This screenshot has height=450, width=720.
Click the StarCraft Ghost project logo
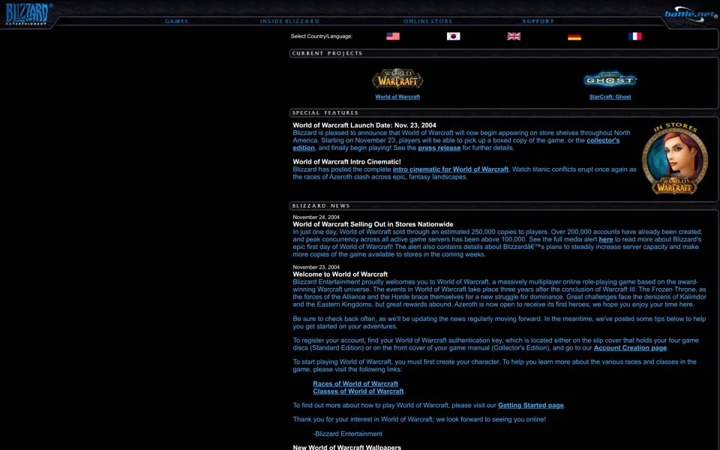[610, 80]
